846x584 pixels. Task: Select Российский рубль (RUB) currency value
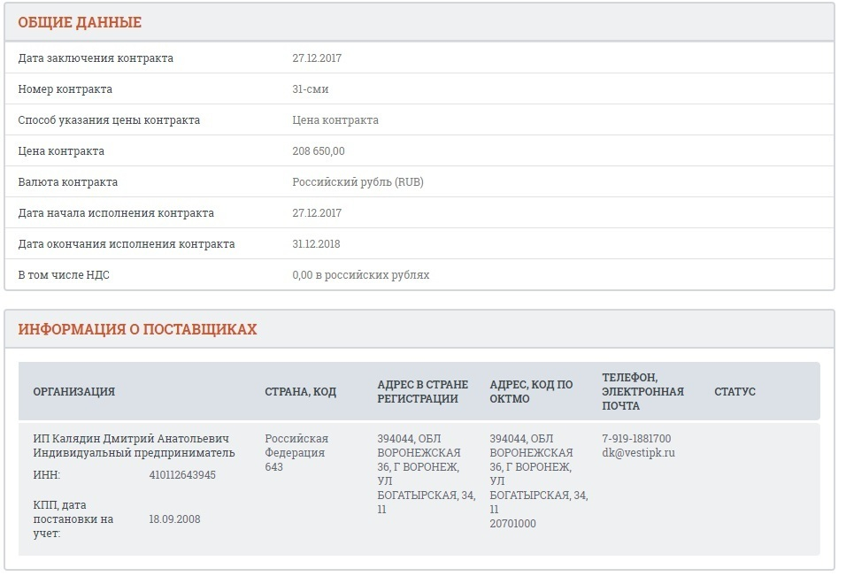click(x=358, y=181)
